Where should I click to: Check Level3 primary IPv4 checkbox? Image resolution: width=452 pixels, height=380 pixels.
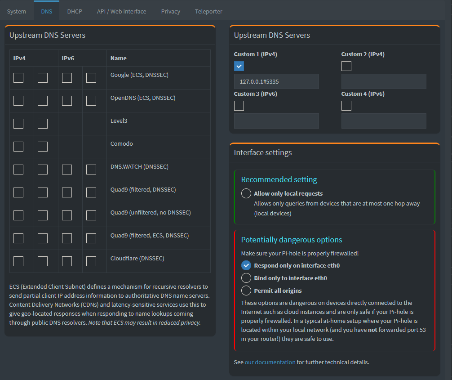pos(18,124)
